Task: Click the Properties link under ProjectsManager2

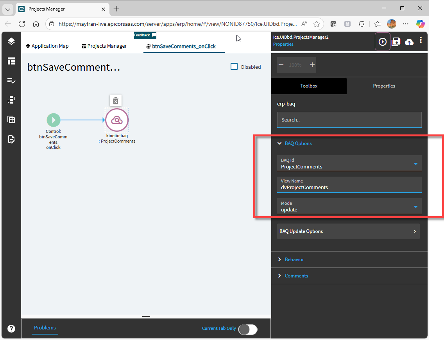Action: (283, 44)
